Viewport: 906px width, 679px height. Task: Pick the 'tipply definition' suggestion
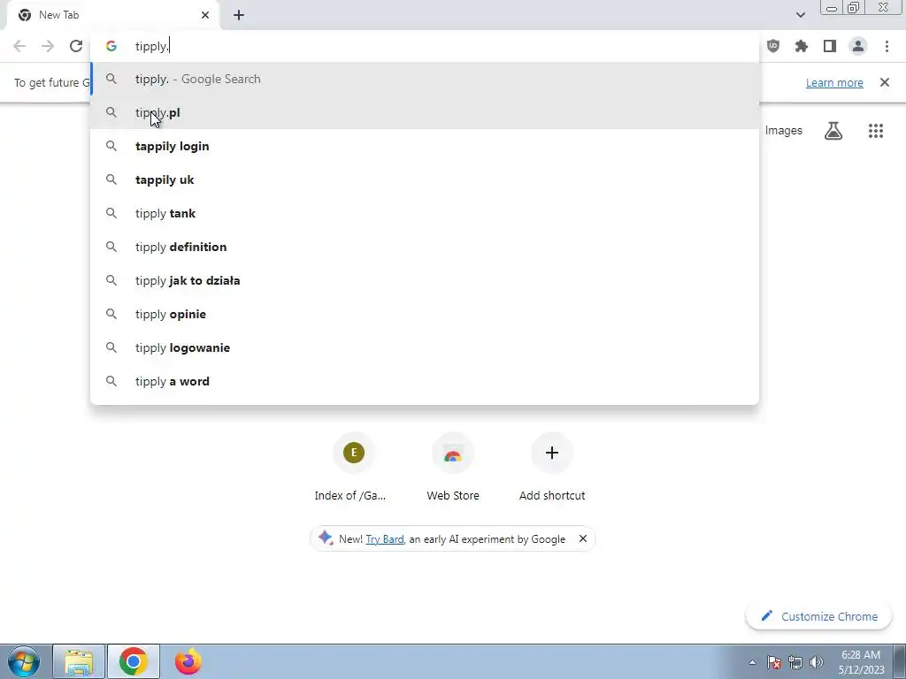point(425,247)
